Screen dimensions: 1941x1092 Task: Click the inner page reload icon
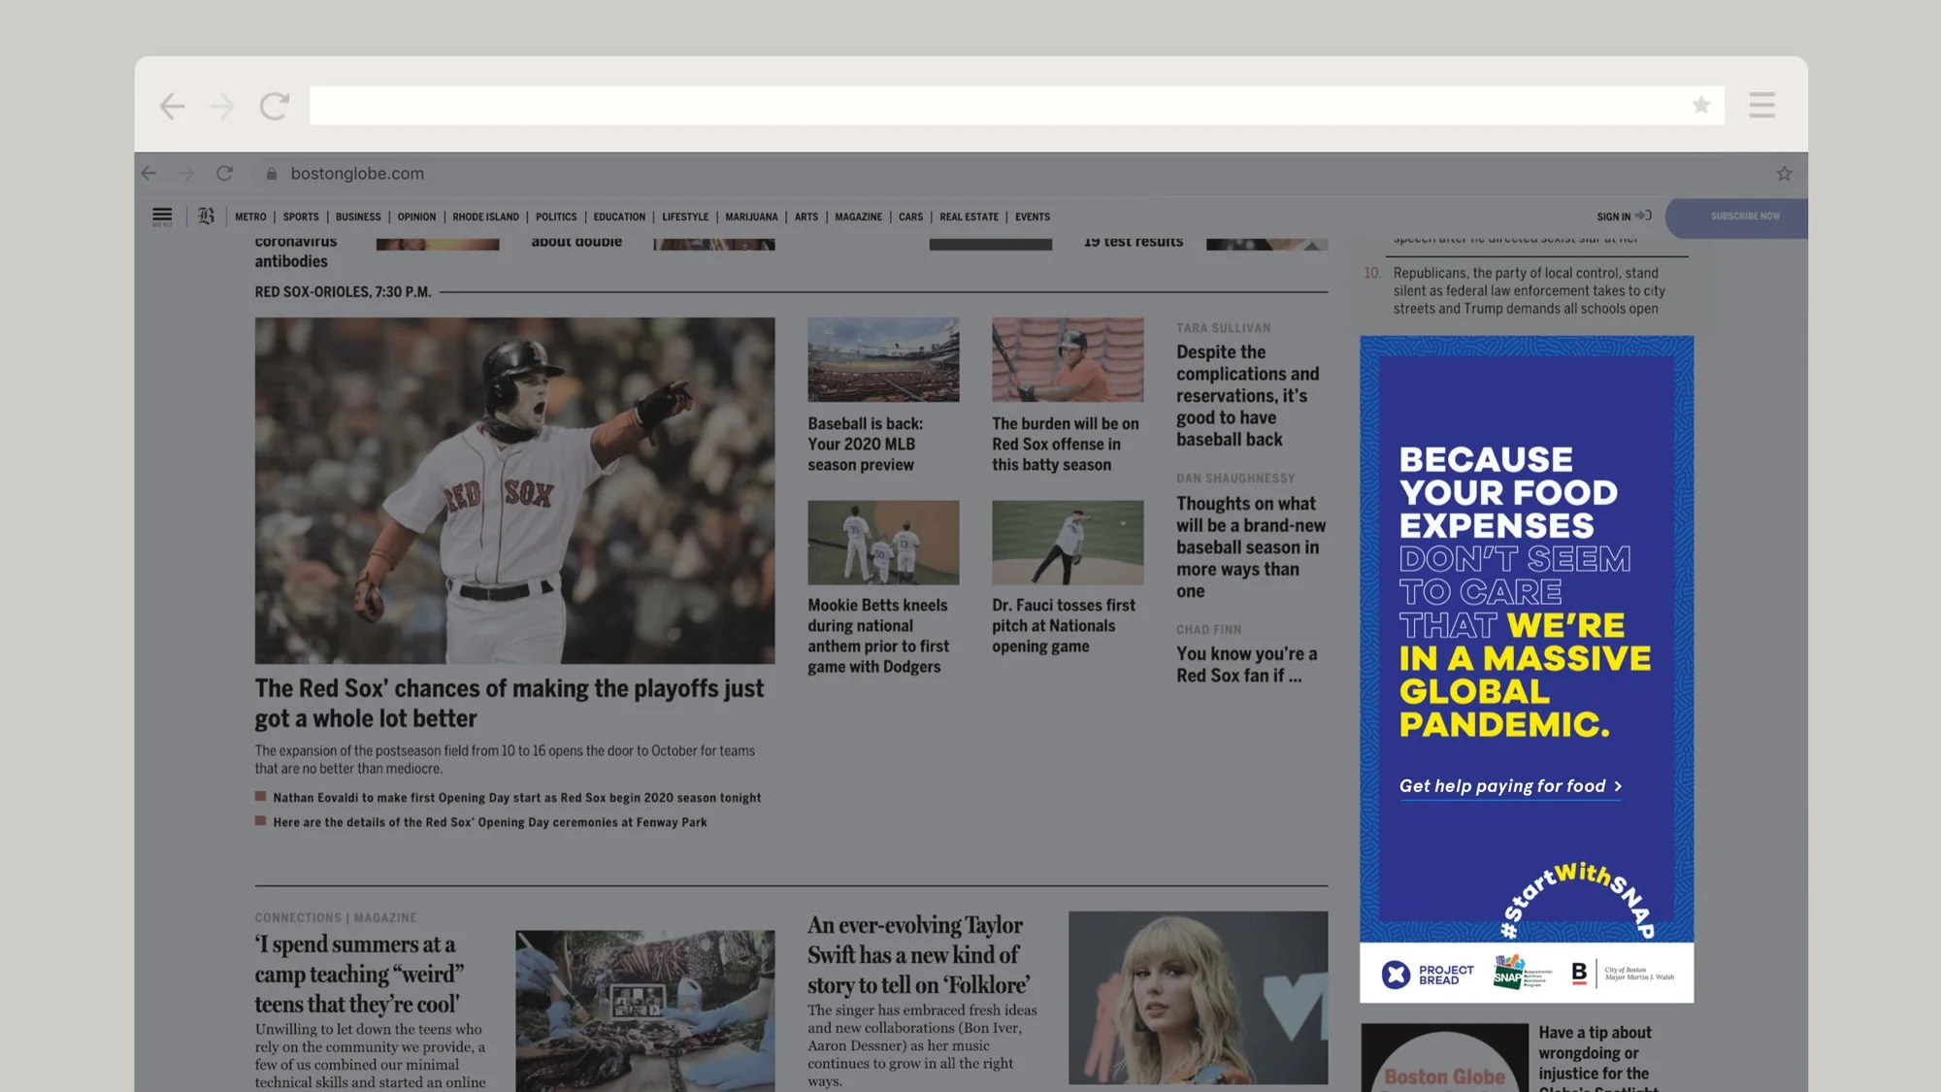click(x=224, y=174)
